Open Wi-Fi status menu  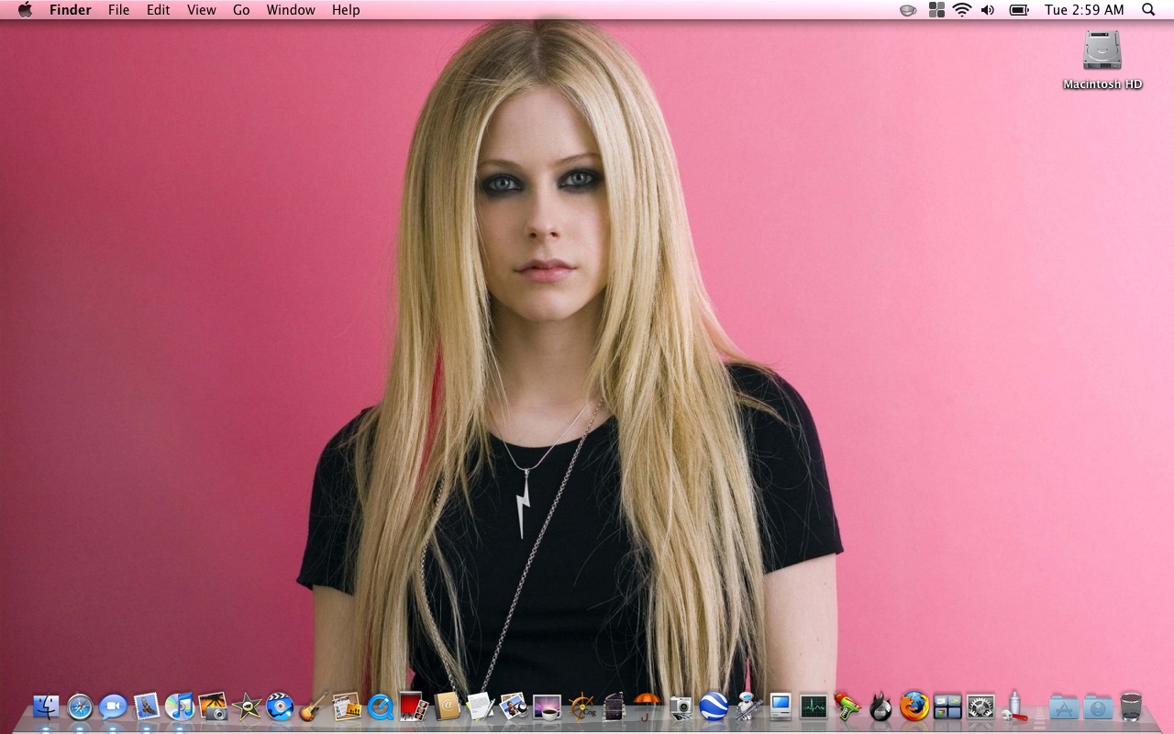click(x=962, y=10)
